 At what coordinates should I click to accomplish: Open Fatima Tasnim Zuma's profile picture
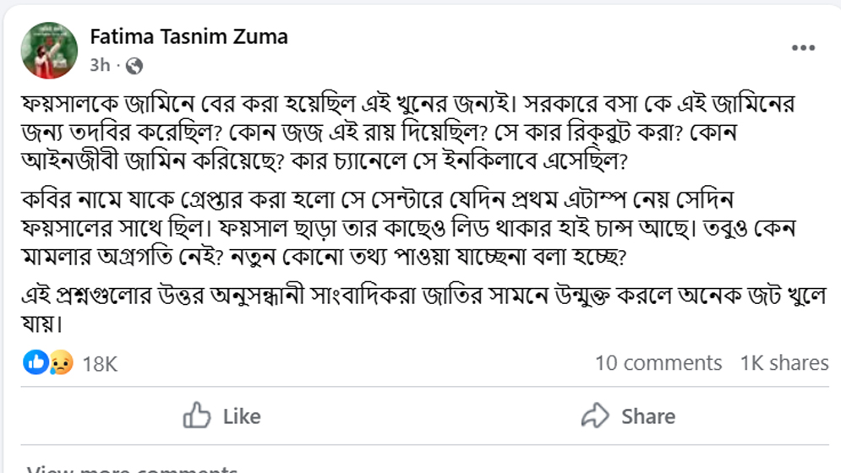point(50,49)
